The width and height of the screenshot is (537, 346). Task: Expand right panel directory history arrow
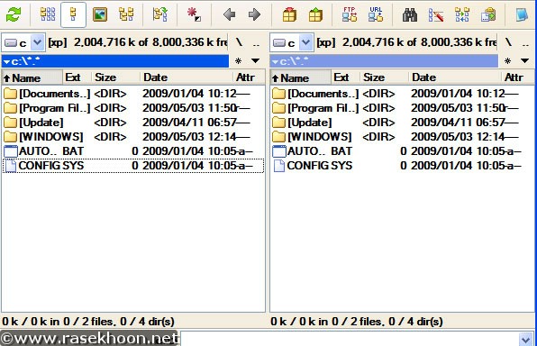point(524,61)
